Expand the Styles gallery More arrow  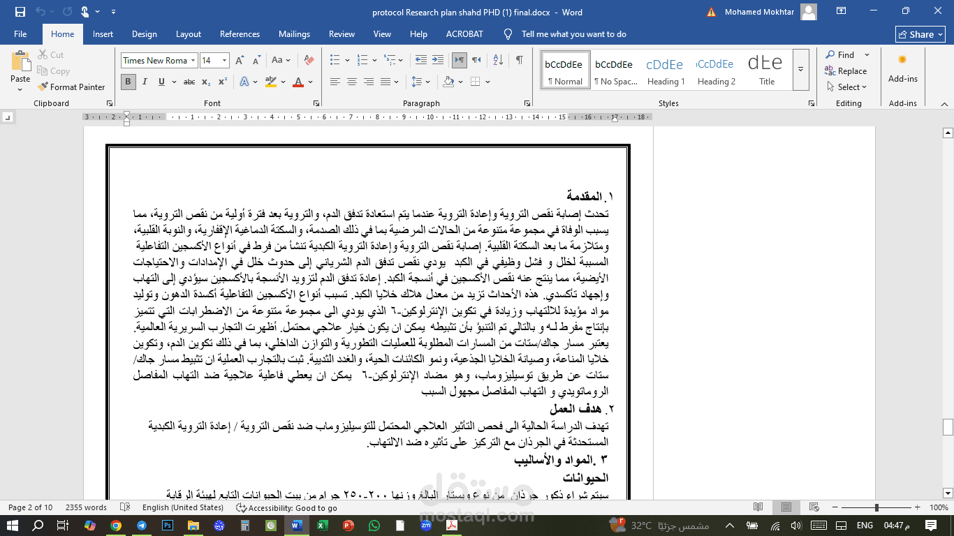(801, 69)
